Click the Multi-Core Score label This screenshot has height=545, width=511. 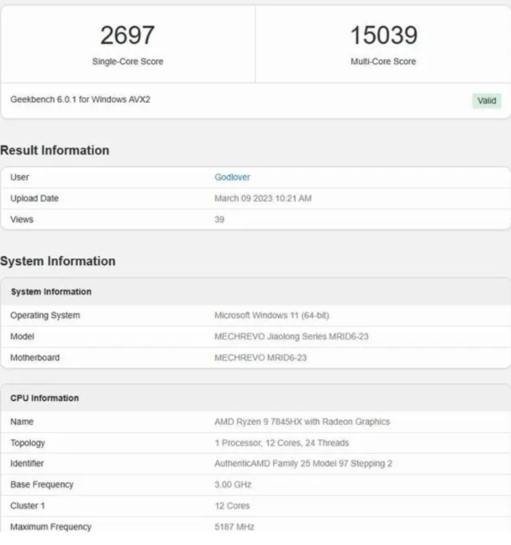pyautogui.click(x=383, y=62)
